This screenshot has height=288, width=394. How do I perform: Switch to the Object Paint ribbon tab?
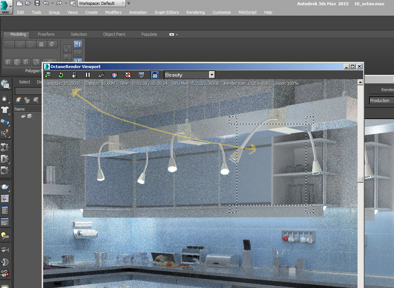point(114,35)
